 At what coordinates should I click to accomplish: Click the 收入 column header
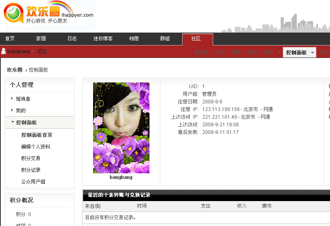point(242,206)
